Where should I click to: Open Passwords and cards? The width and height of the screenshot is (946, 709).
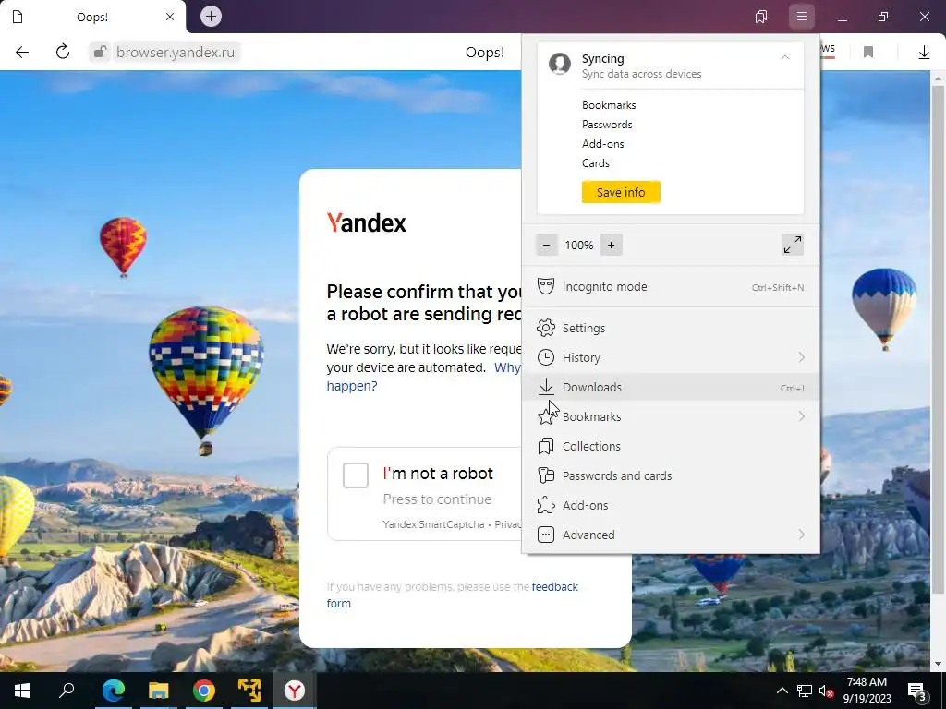coord(671,475)
